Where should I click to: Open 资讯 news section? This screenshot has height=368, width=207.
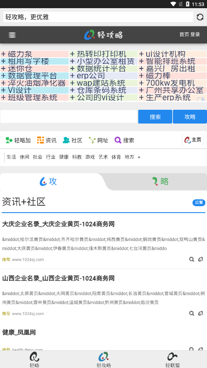click(47, 140)
